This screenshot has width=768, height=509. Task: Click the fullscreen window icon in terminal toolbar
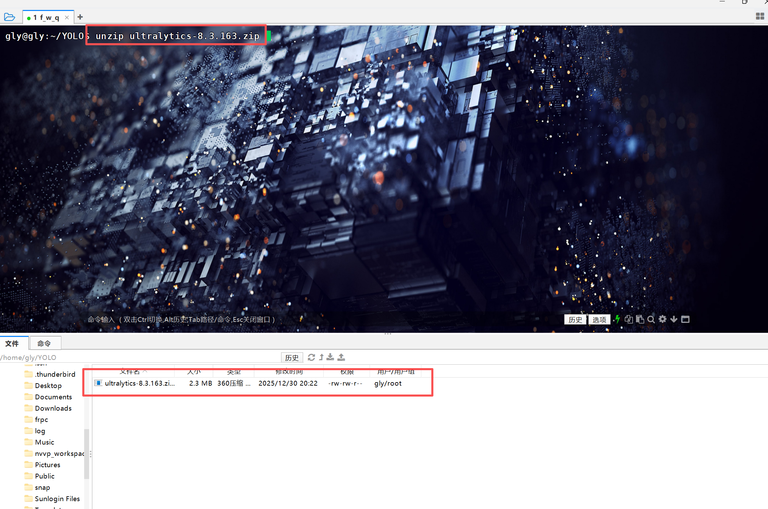pos(685,319)
